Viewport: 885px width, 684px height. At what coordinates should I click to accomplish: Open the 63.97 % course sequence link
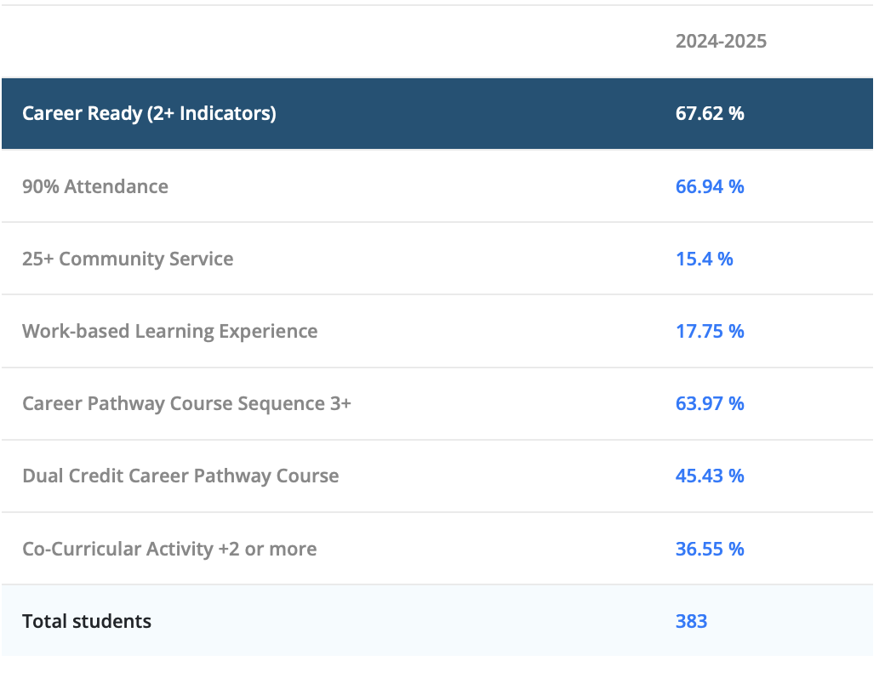(x=709, y=403)
